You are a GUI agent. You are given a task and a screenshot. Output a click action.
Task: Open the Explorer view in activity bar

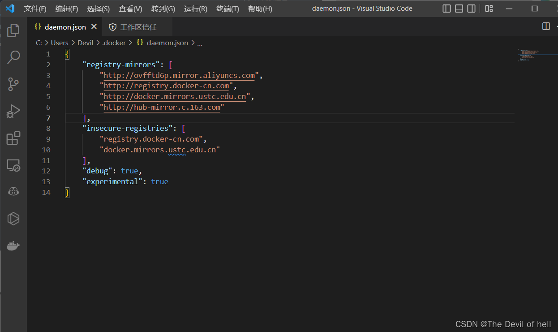pos(13,30)
